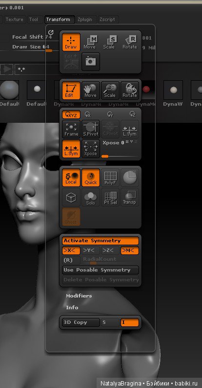
Task: Enable Transp transparency icon
Action: pyautogui.click(x=130, y=197)
